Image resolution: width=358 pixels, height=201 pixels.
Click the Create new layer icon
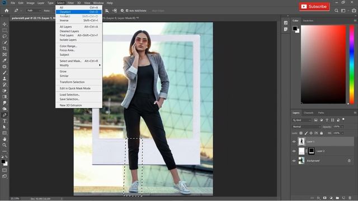point(343,198)
